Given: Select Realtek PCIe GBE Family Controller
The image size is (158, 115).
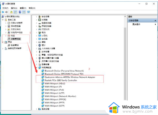Looking at the screenshot, I should tap(61, 80).
